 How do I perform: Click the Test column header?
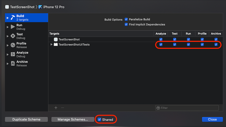(x=174, y=33)
